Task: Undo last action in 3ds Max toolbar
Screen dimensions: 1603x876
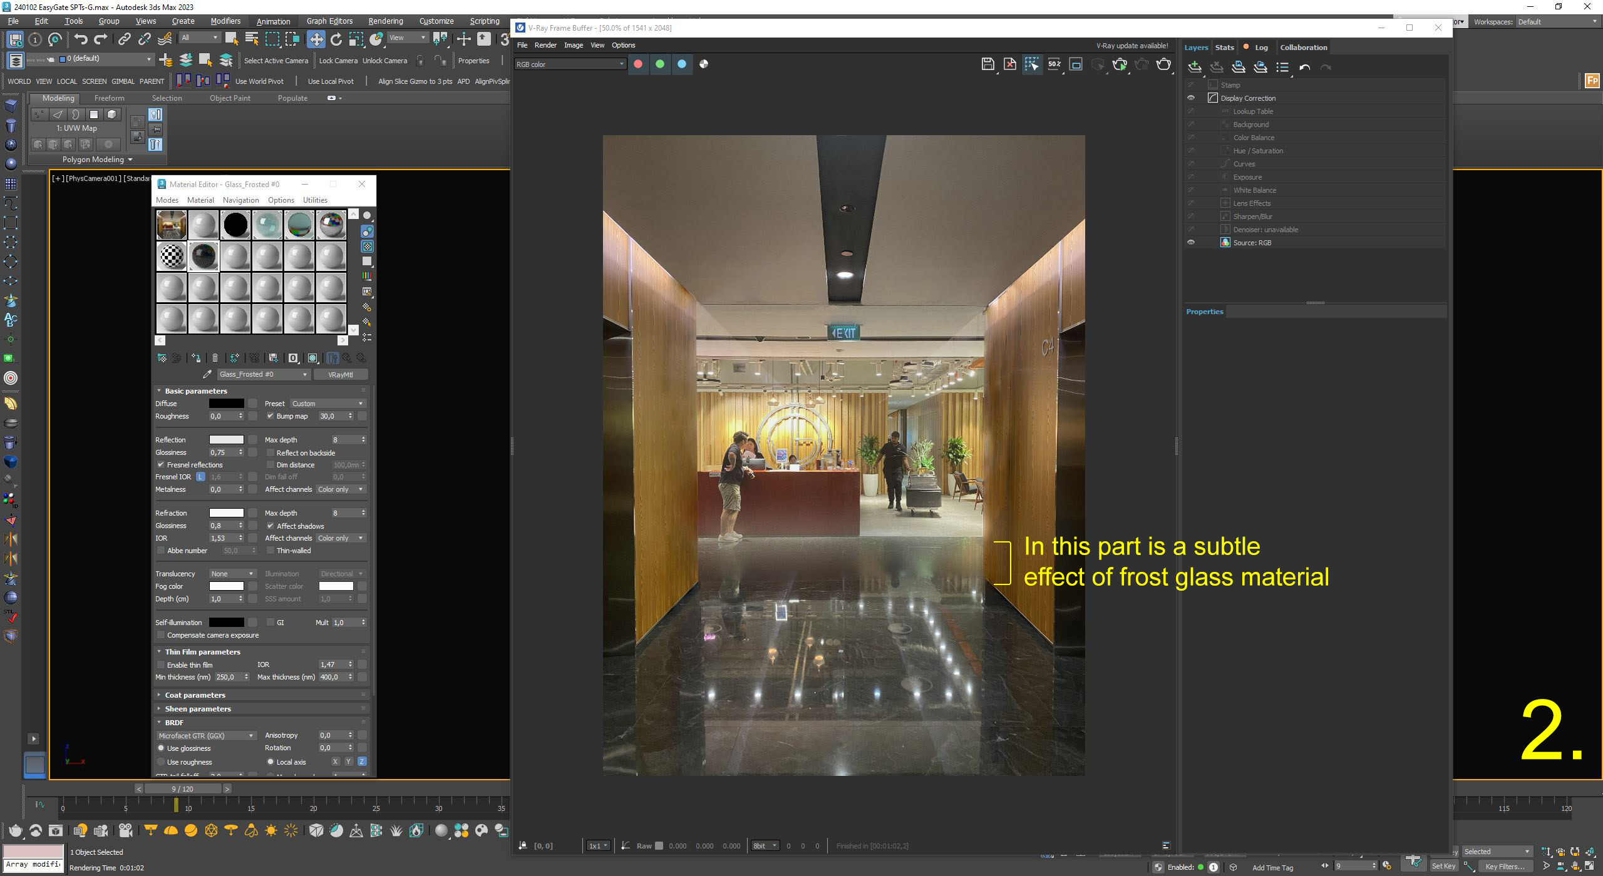Action: 81,39
